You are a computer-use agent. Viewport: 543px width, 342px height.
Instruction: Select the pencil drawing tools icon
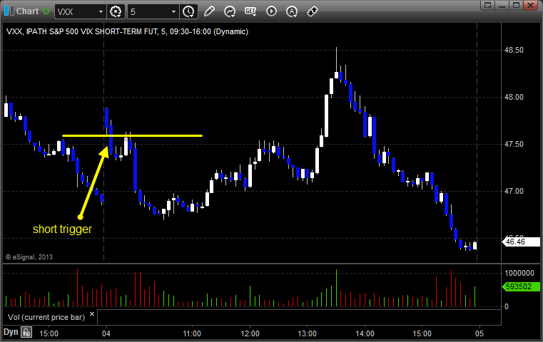tap(209, 11)
